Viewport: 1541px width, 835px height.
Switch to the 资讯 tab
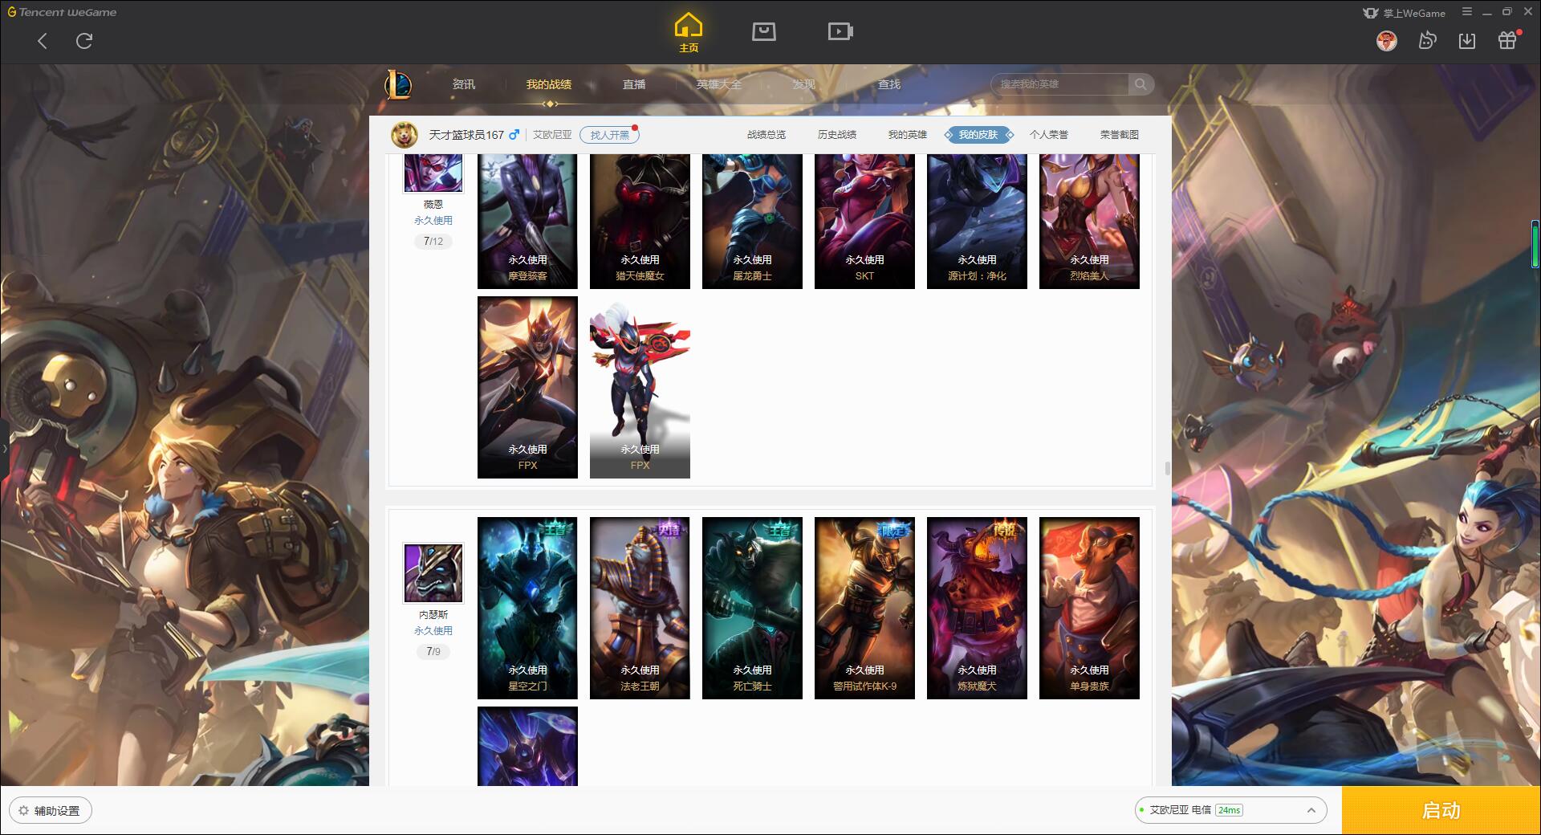[463, 84]
